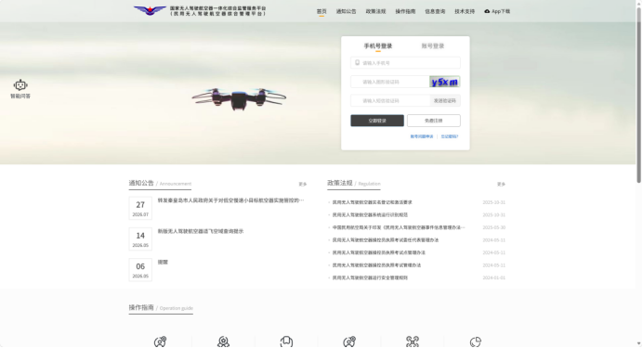Click the phone icon in the phone number field

pos(357,63)
